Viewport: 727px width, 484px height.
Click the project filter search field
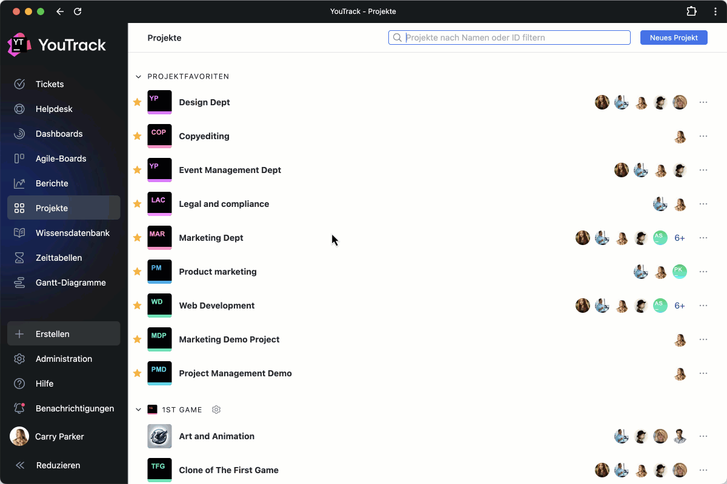pyautogui.click(x=515, y=38)
